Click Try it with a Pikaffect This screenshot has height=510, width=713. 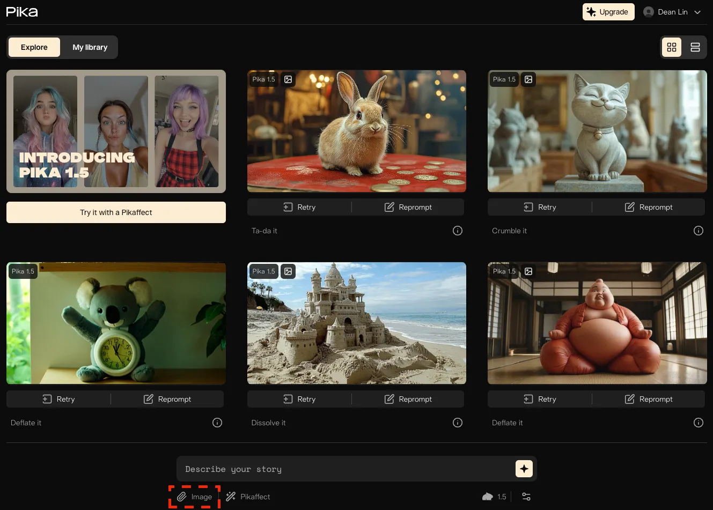[x=116, y=212]
